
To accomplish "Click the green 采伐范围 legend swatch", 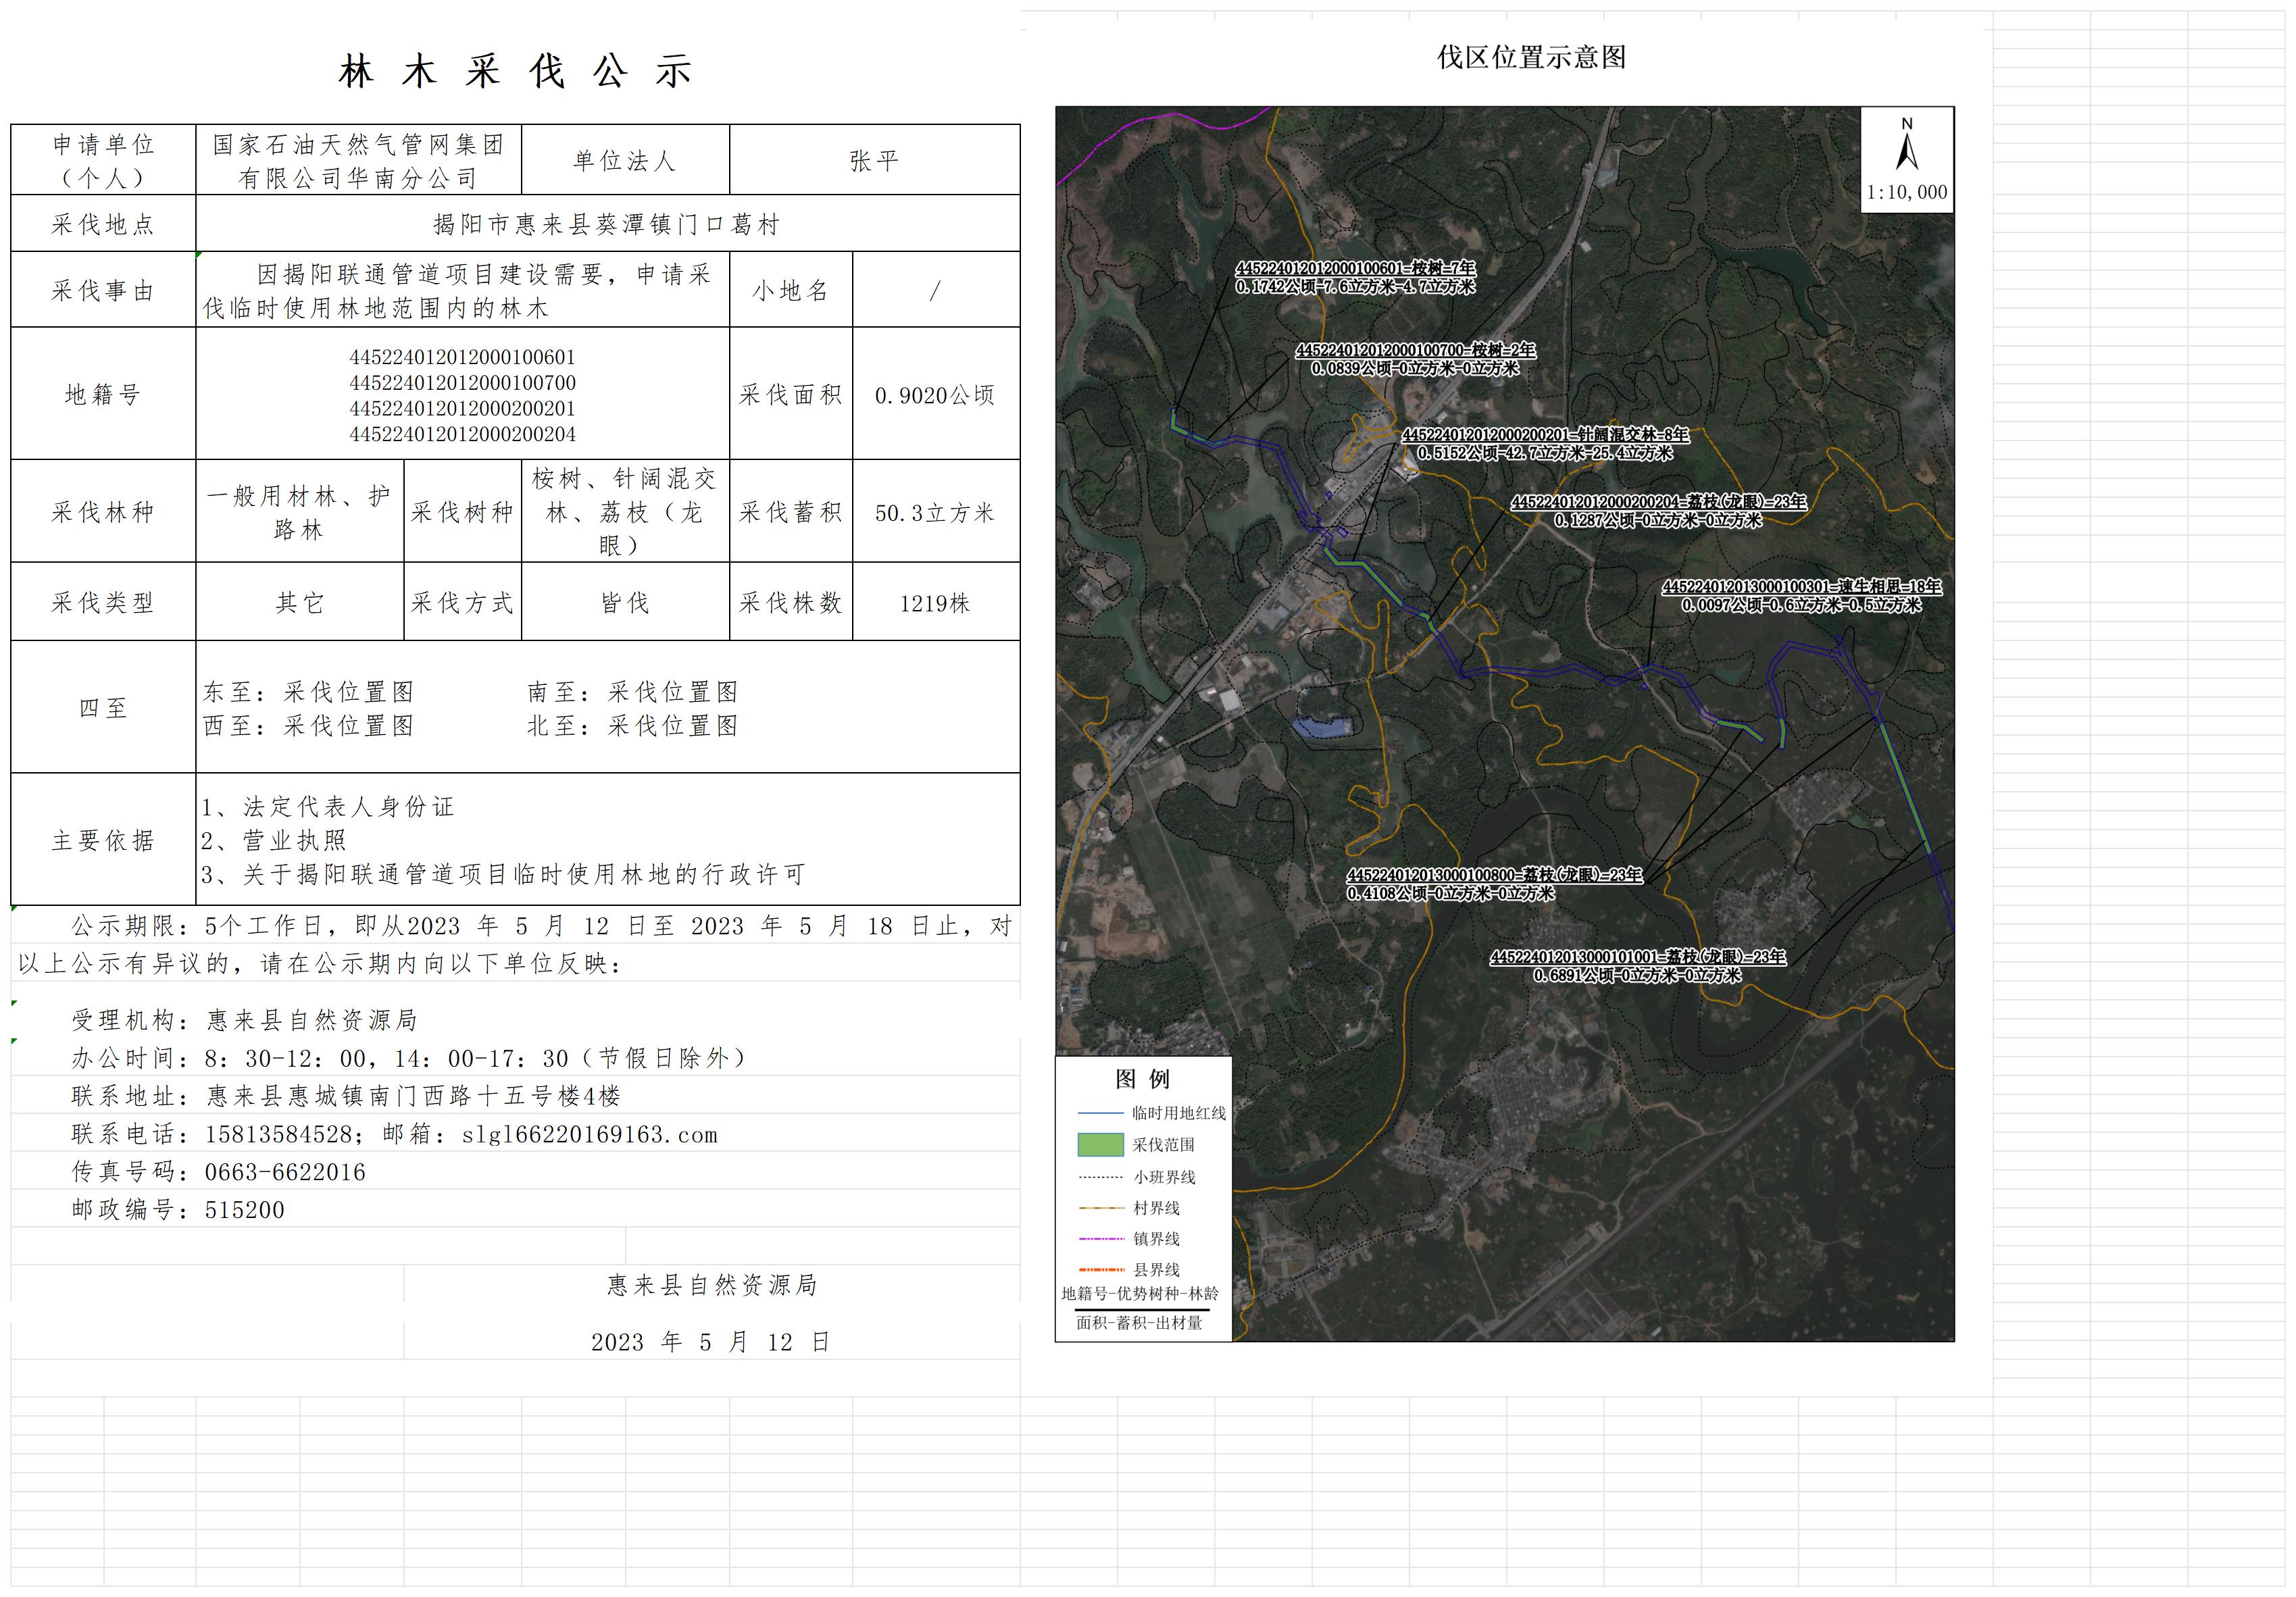I will pyautogui.click(x=1100, y=1144).
